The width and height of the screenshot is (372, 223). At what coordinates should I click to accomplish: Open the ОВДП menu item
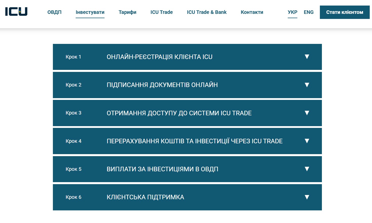(x=54, y=12)
